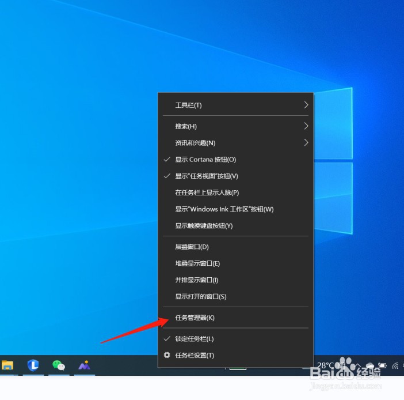
Task: Open 任务栏设置(T) from the menu
Action: pyautogui.click(x=235, y=356)
